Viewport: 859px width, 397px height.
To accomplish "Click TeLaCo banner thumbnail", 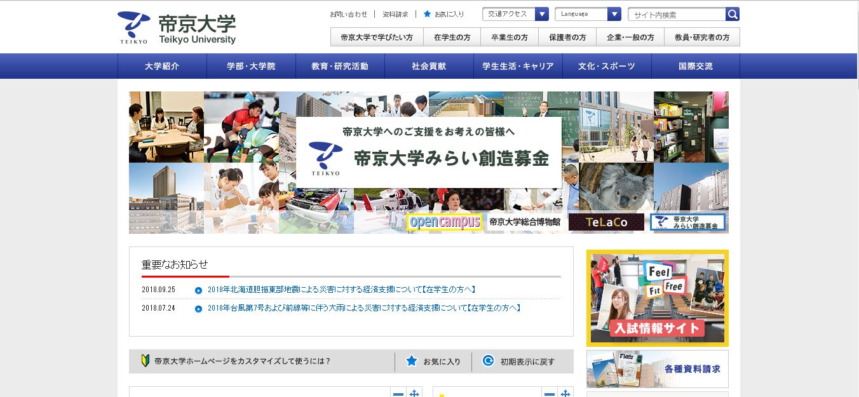I will 606,222.
